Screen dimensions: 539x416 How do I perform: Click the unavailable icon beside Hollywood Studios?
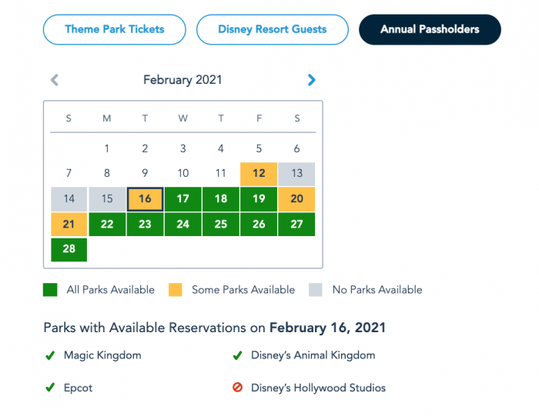click(237, 388)
